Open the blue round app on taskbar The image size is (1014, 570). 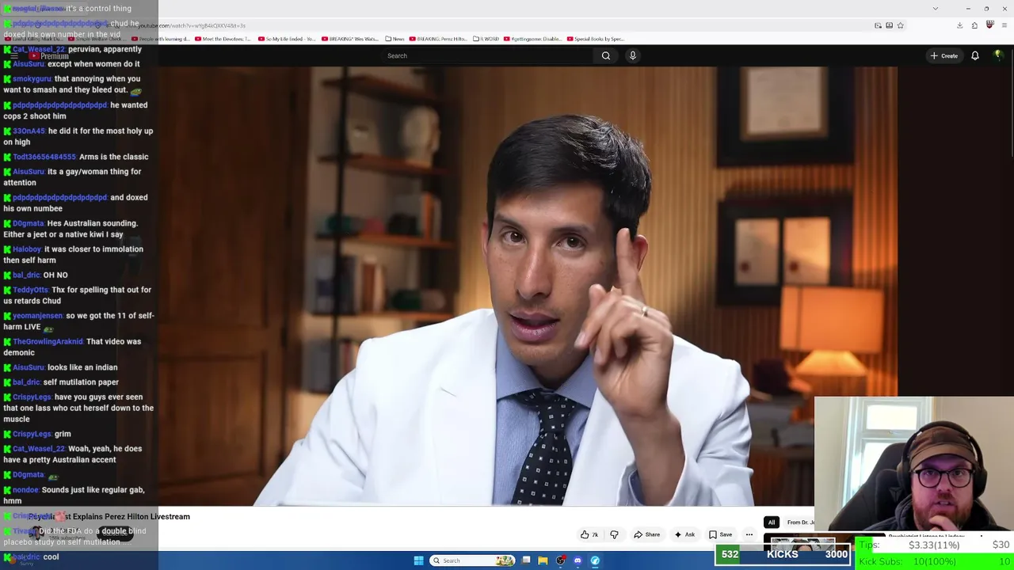595,560
